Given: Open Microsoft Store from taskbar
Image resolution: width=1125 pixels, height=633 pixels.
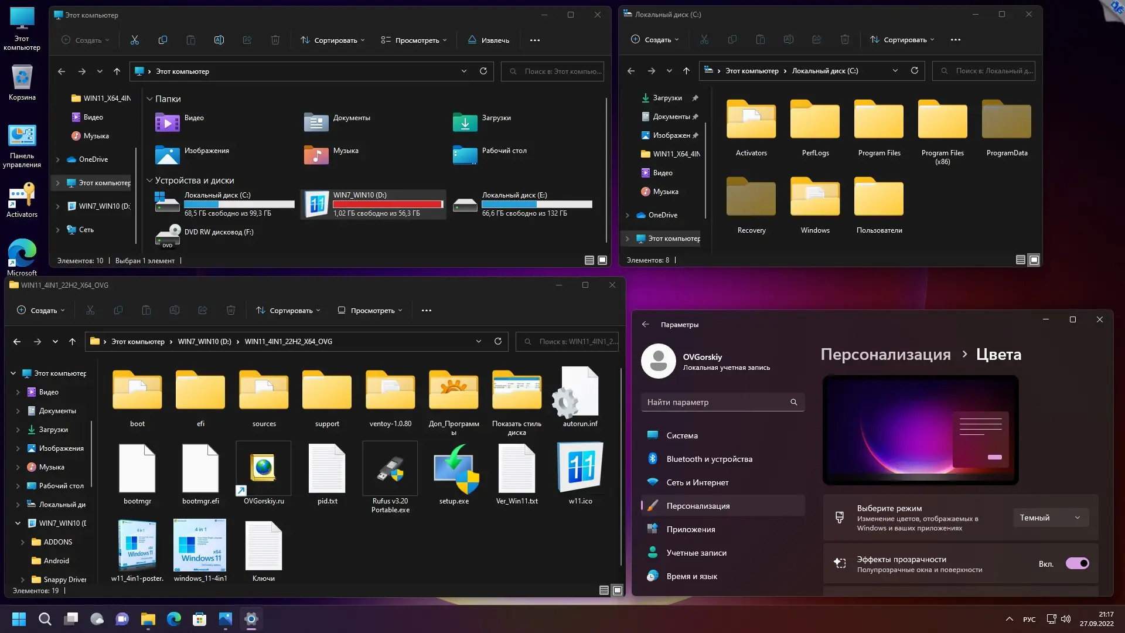Looking at the screenshot, I should (x=199, y=619).
